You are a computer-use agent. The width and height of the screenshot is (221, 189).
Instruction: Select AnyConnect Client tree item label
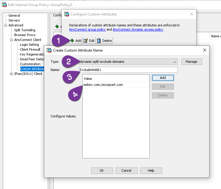pyautogui.click(x=28, y=40)
